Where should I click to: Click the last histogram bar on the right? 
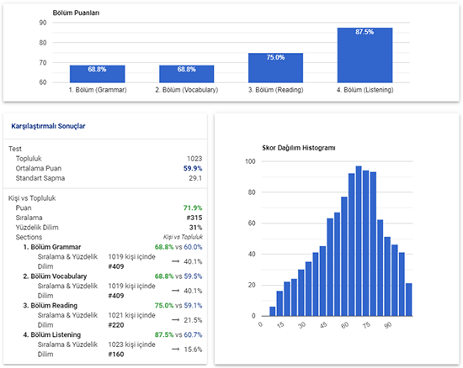pos(408,300)
